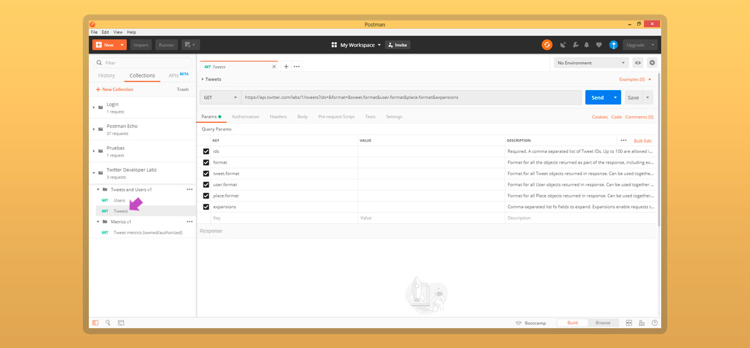Switch to Build mode
Viewport: 750px width, 348px height.
point(572,323)
